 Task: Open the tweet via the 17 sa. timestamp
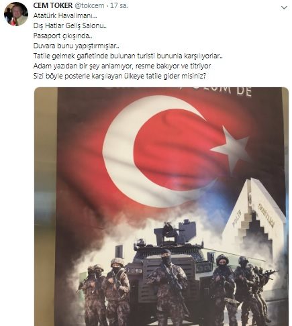tap(119, 5)
